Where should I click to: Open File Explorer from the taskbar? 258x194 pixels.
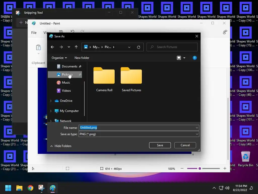[x=19, y=188]
